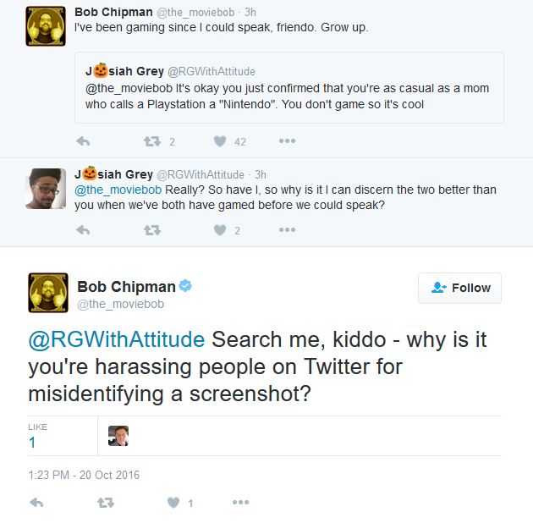The width and height of the screenshot is (533, 523).
Task: Open more options on Josiah Grey's tweet
Action: click(287, 230)
